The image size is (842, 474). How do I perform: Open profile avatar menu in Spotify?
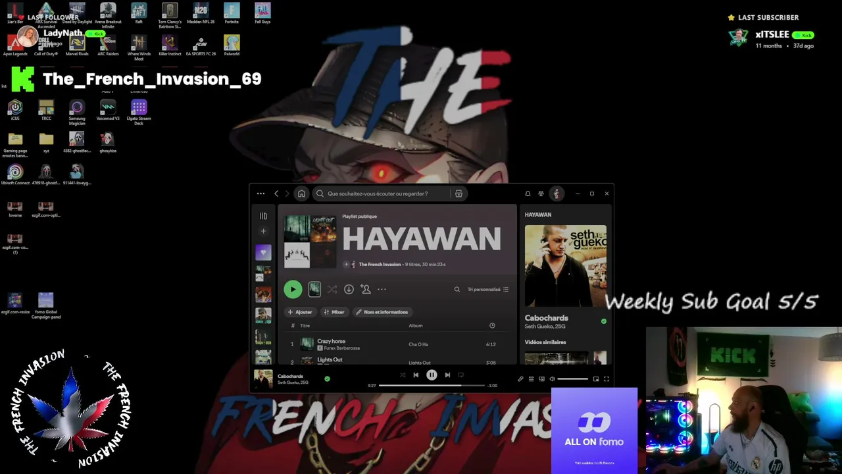click(x=557, y=194)
